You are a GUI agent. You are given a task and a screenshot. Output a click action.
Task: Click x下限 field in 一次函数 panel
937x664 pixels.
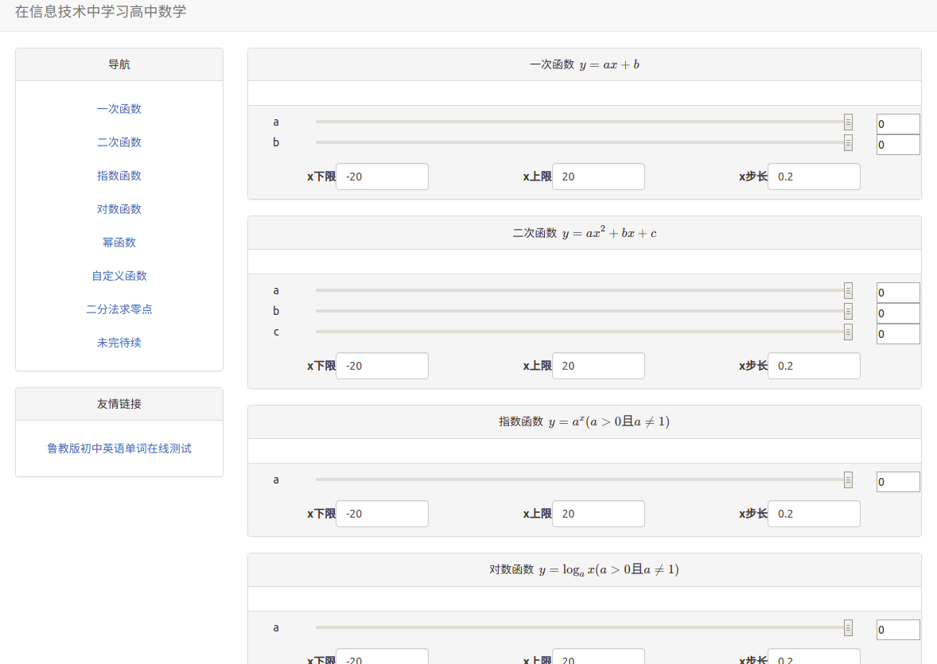pyautogui.click(x=382, y=177)
